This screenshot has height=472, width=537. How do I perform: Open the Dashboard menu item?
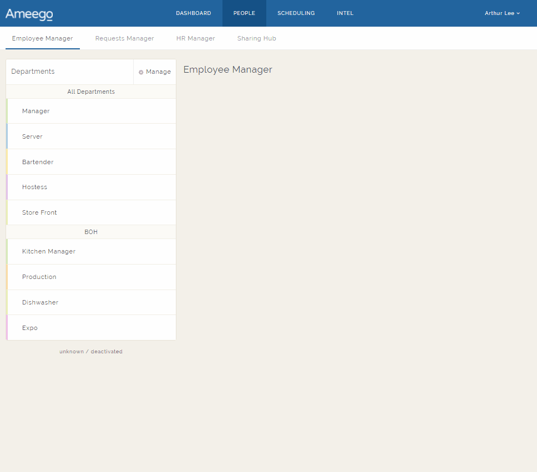(193, 13)
